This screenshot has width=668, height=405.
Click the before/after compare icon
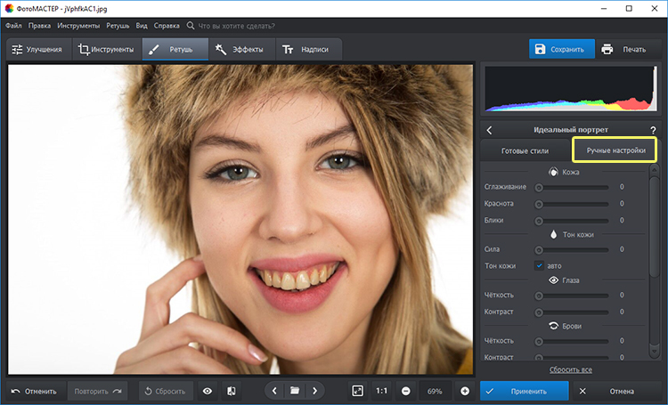coord(231,391)
